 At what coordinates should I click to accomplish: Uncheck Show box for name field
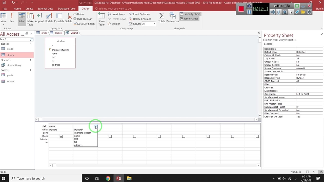pos(61,136)
